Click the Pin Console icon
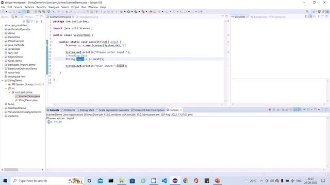The image size is (330, 185). pyautogui.click(x=304, y=109)
